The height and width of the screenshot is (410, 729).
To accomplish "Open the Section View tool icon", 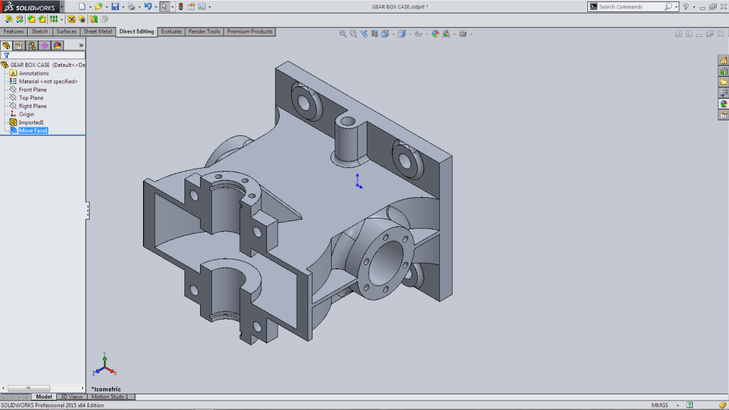I will pos(374,33).
